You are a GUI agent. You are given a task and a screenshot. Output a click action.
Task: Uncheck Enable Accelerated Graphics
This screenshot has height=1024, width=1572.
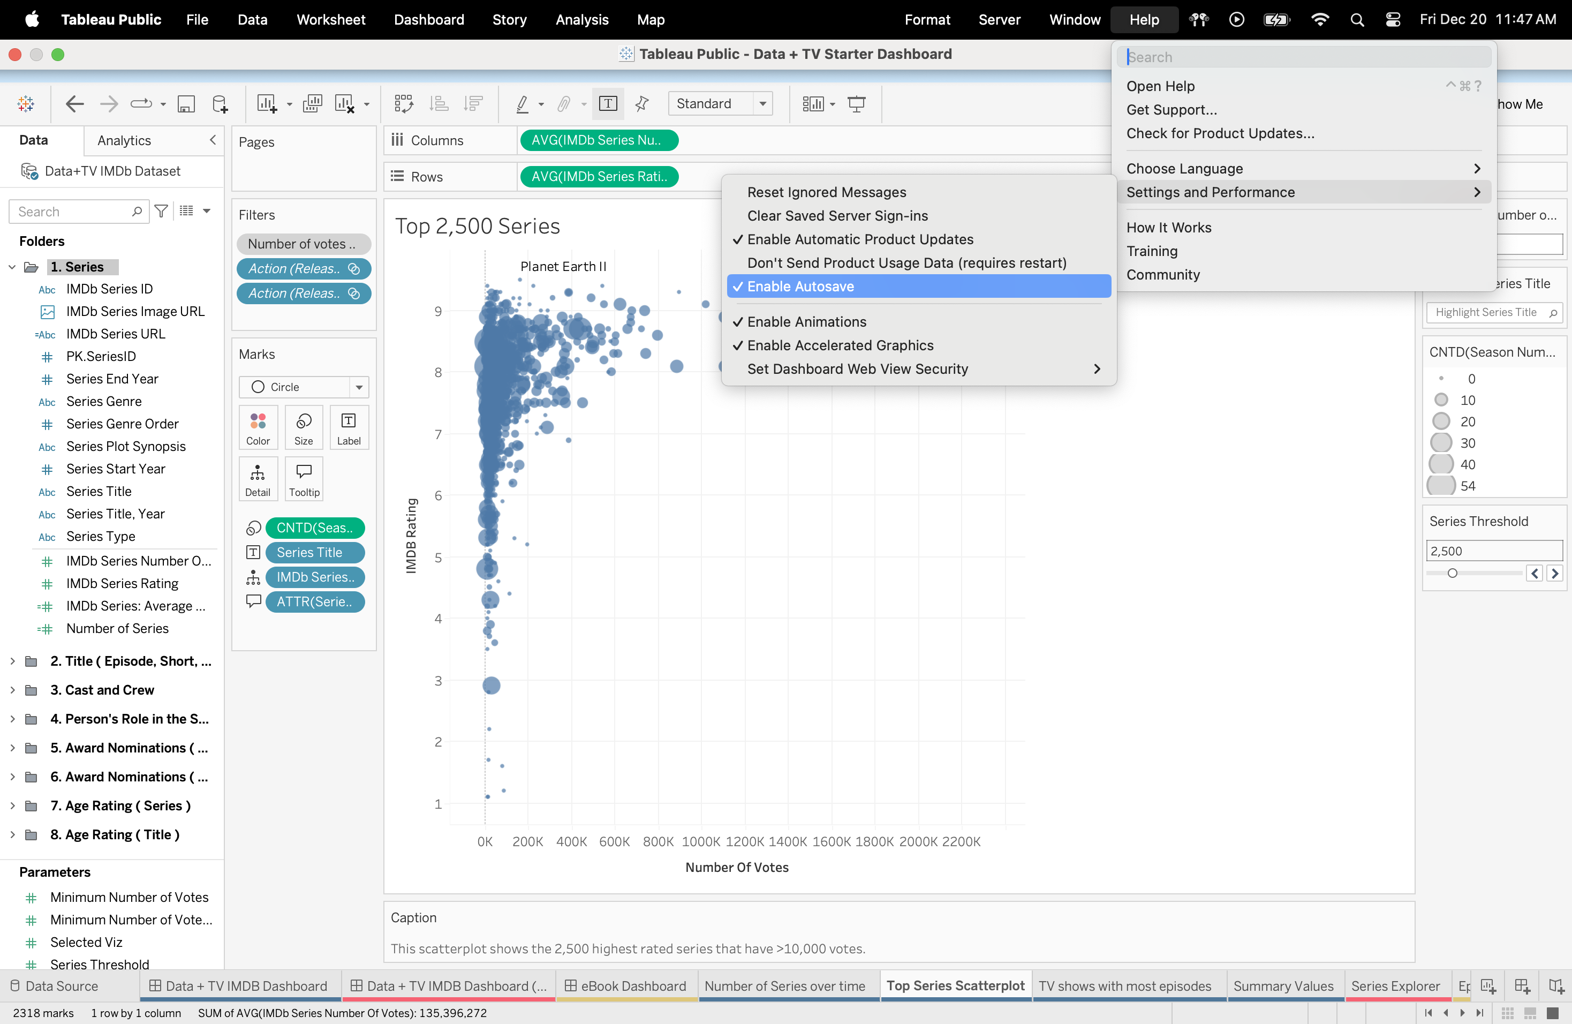(840, 345)
